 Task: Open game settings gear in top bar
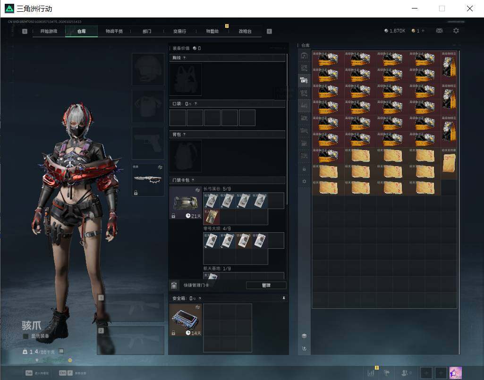pyautogui.click(x=456, y=31)
